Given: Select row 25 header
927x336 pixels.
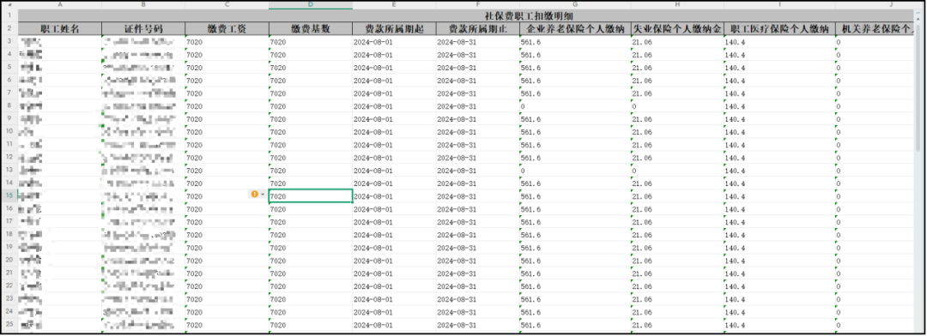Looking at the screenshot, I should pyautogui.click(x=9, y=325).
